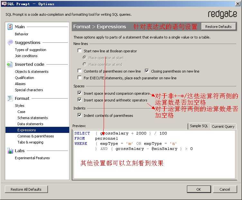
Task: Uncheck Closing parenthesis on new line
Action: [x=147, y=71]
